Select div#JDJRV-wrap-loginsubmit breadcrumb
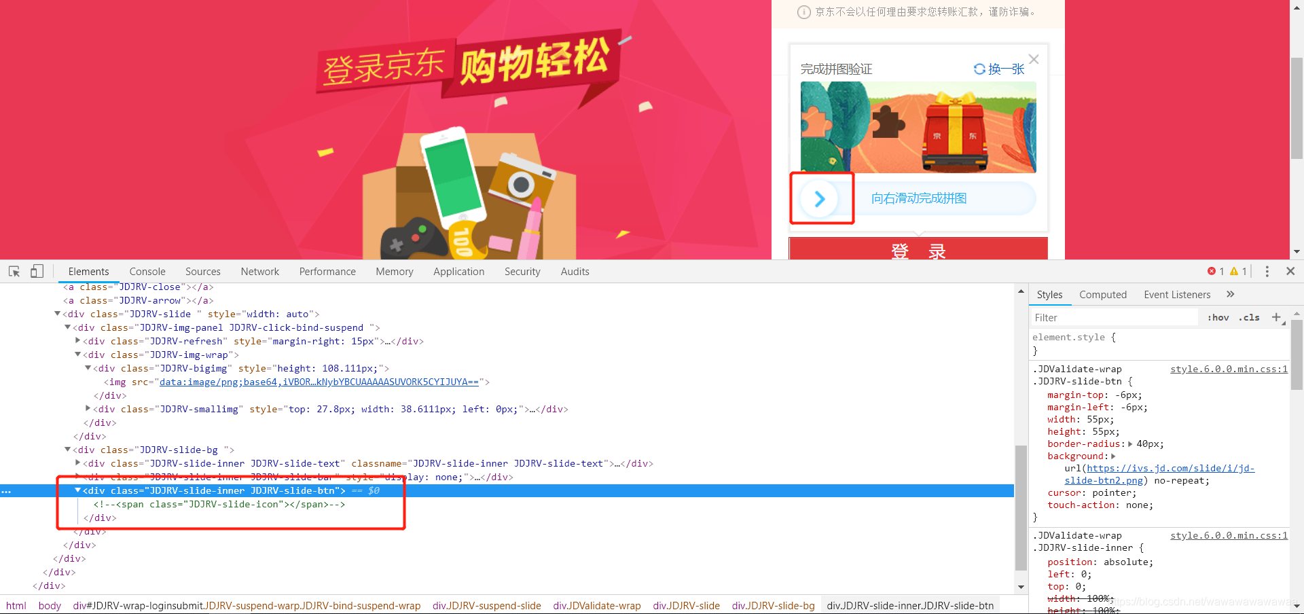 (x=247, y=605)
